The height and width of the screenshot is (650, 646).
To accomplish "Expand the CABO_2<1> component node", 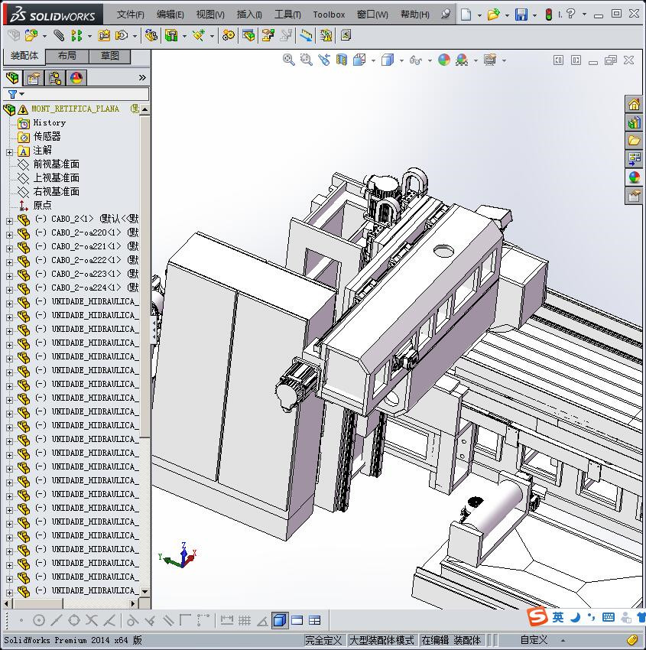I will pos(9,219).
